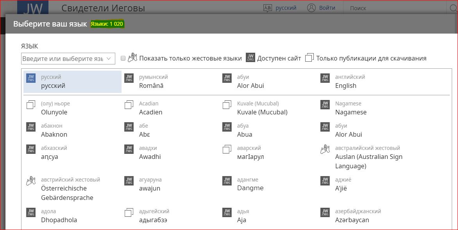Click the language translate icon beside русский in header

(268, 8)
